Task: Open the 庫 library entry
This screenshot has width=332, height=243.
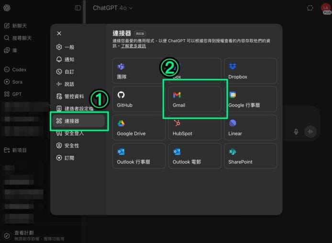Action: click(x=11, y=50)
